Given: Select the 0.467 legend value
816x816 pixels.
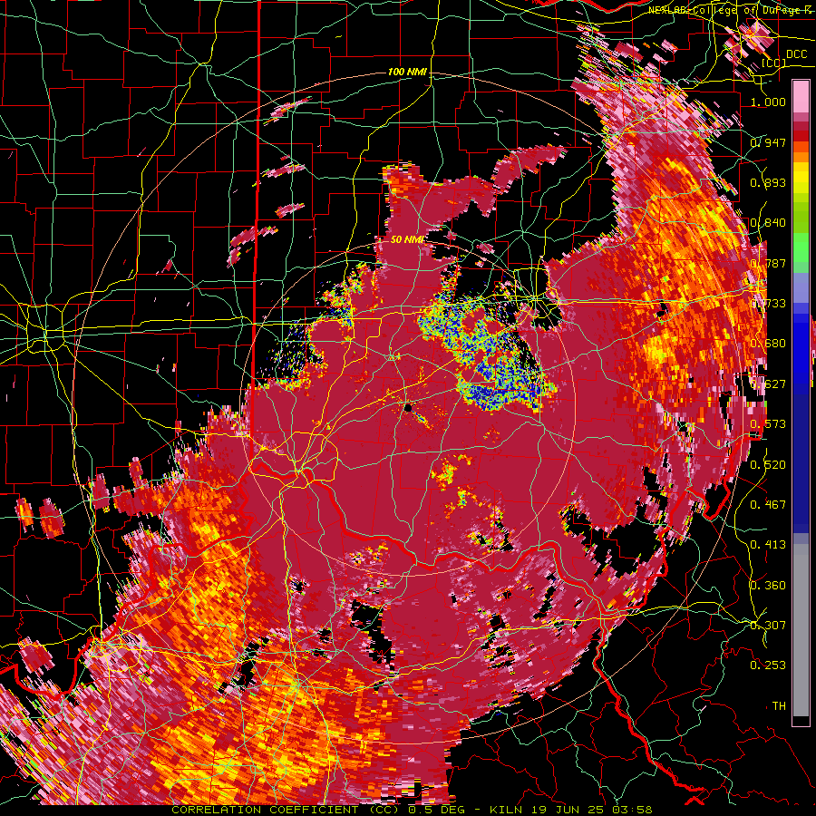Looking at the screenshot, I should point(768,505).
